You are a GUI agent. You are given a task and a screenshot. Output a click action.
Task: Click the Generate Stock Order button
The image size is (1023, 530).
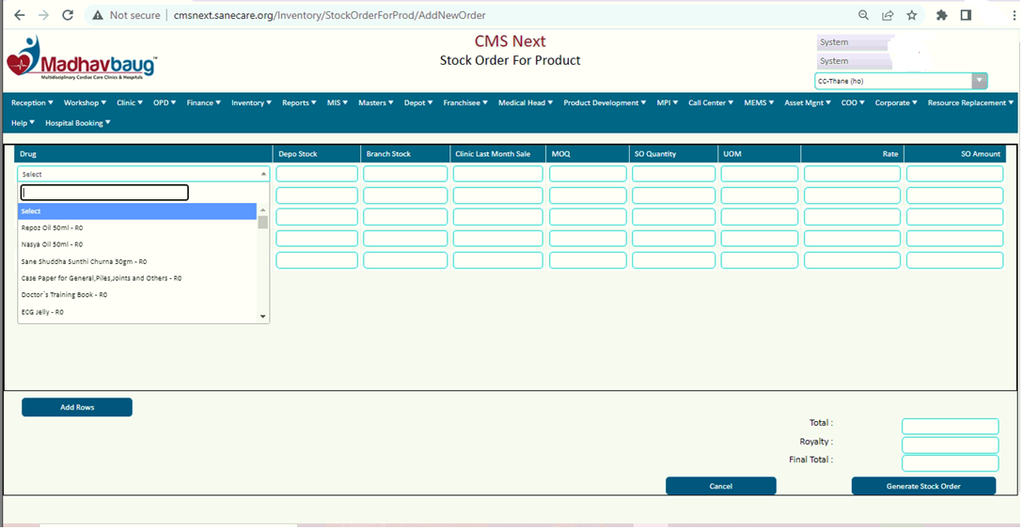[923, 487]
